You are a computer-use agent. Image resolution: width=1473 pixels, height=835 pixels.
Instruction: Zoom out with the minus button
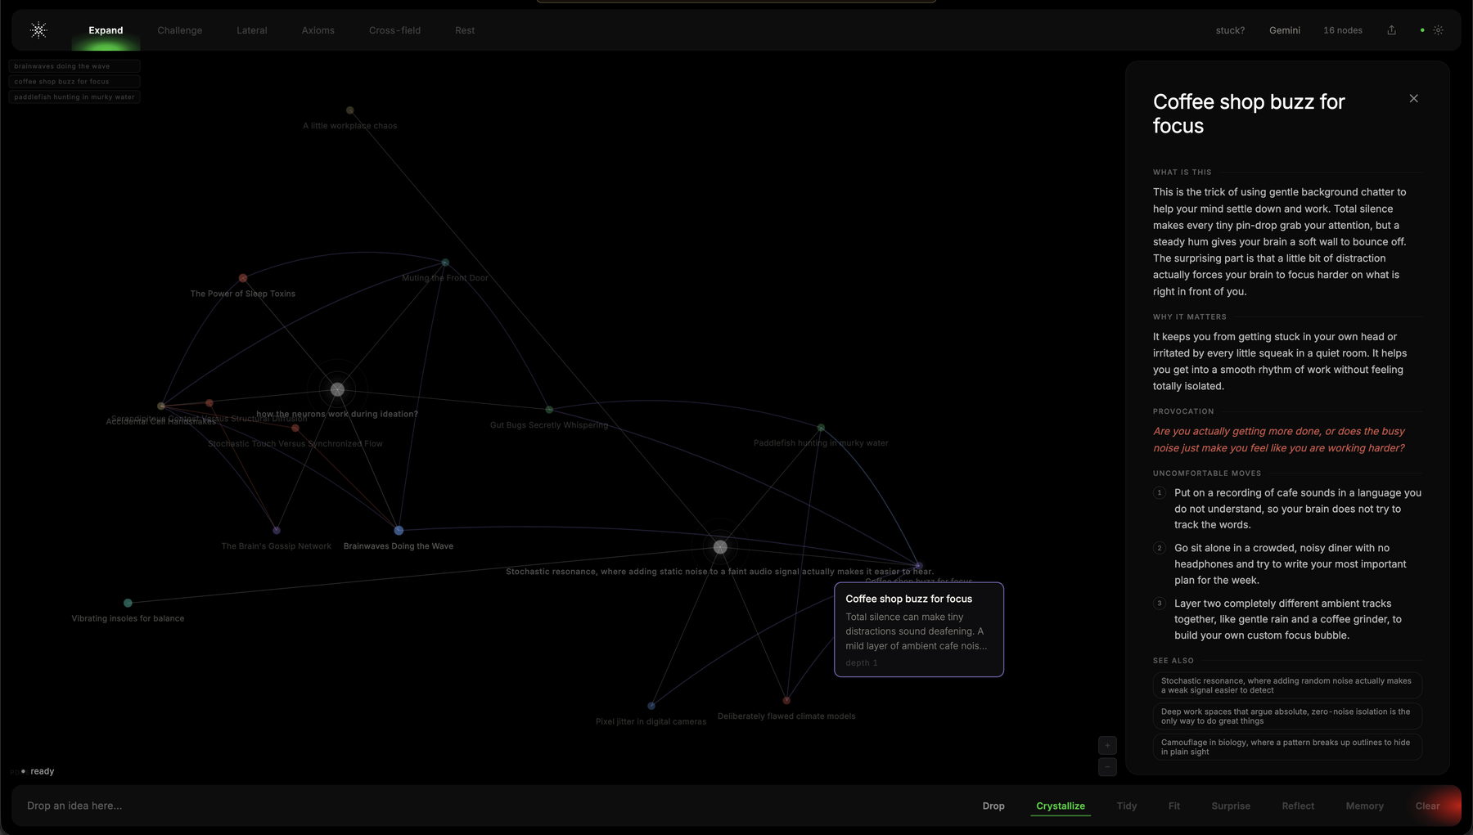point(1107,767)
